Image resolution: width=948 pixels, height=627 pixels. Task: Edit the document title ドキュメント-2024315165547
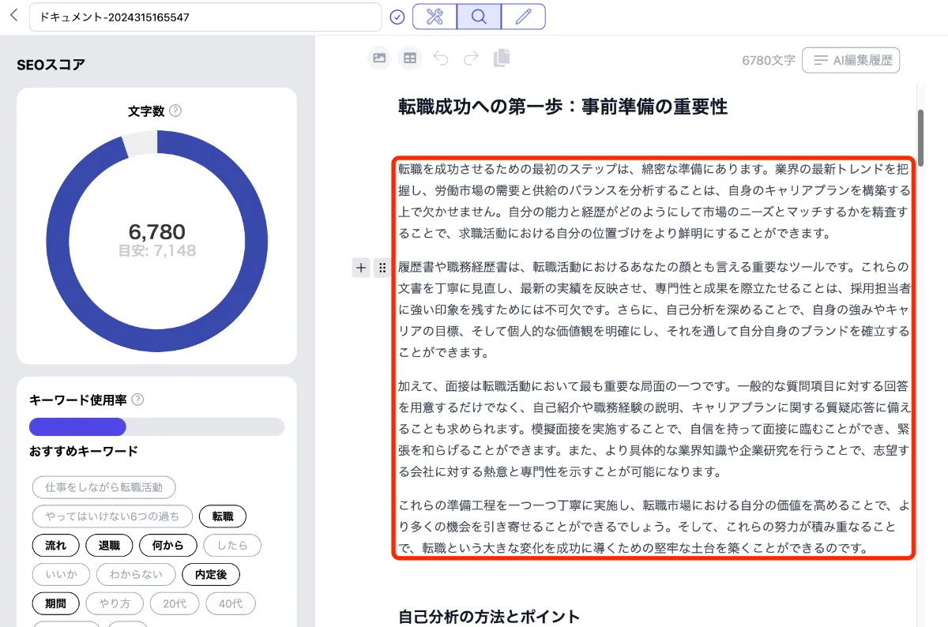[x=205, y=17]
